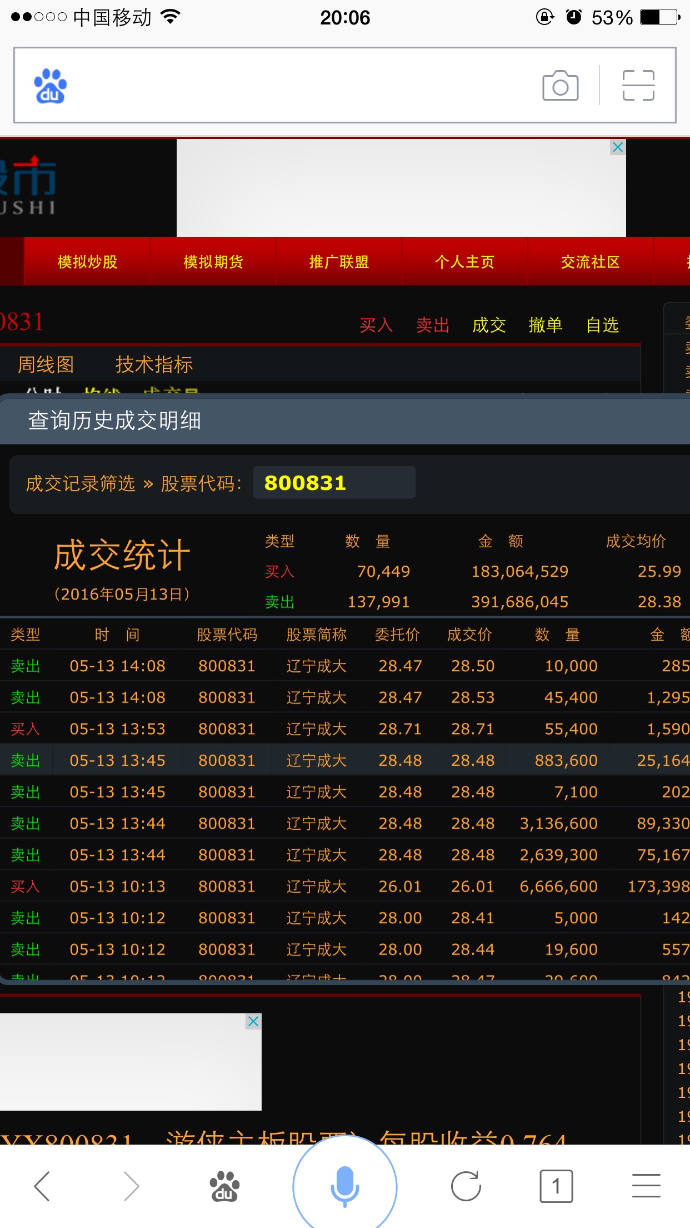
Task: Open the QR scan icon
Action: point(638,86)
